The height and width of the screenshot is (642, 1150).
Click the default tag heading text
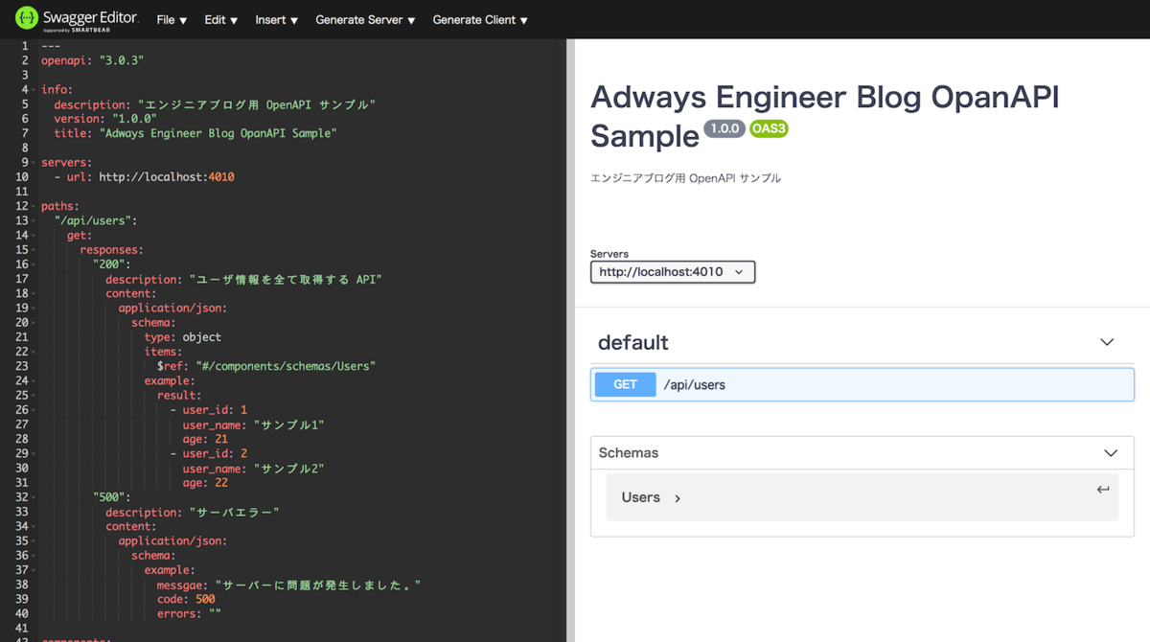(633, 343)
